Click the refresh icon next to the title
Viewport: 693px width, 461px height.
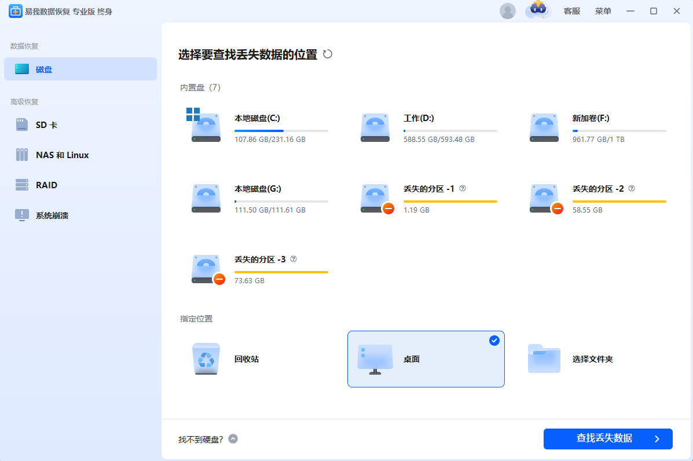point(328,54)
